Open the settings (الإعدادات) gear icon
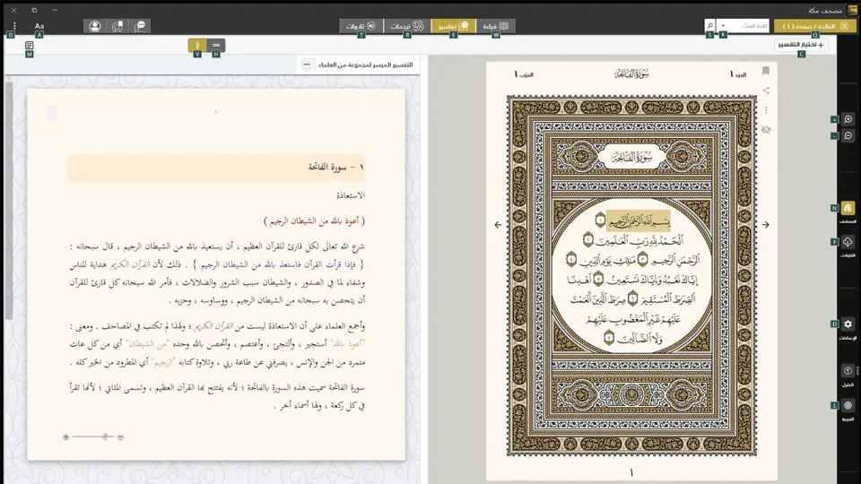 [848, 324]
